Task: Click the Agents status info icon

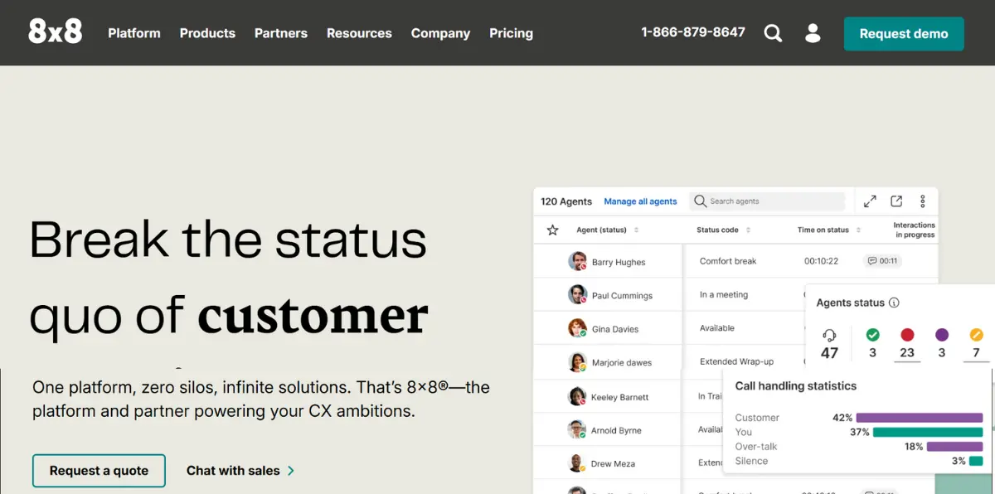Action: [x=894, y=303]
